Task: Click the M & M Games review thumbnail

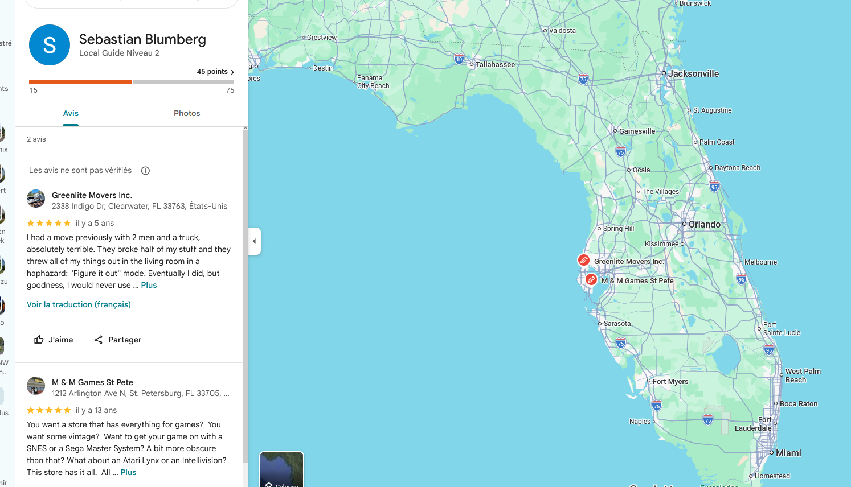Action: 36,386
